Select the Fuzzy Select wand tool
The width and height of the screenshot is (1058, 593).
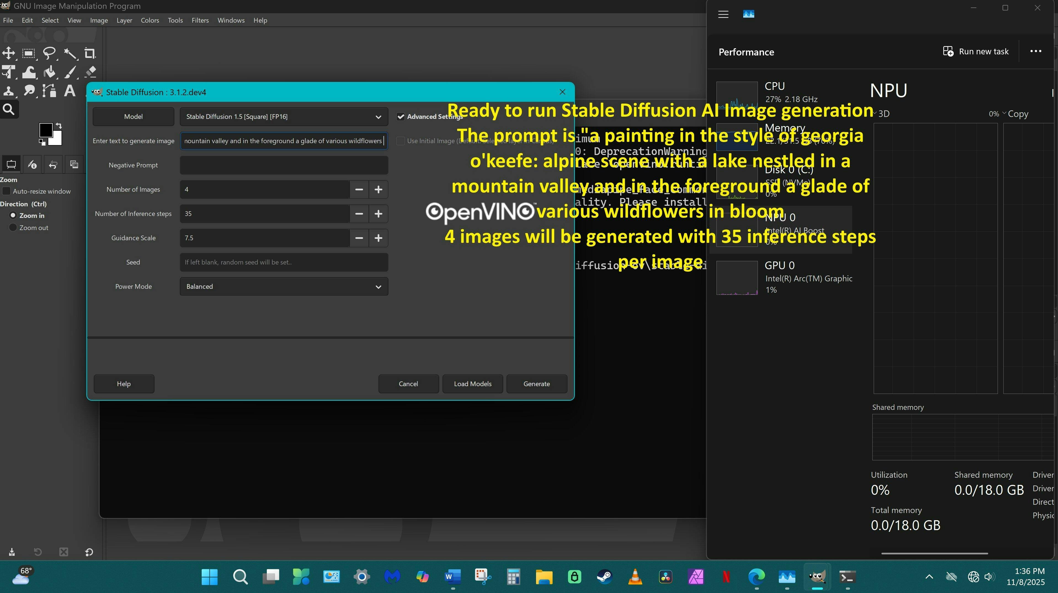click(x=70, y=54)
